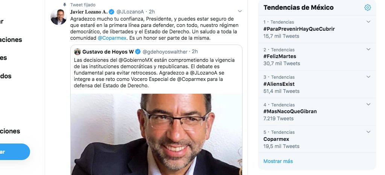The width and height of the screenshot is (385, 175).
Task: Expand options for #ParaPrevenirHayQueCubrir trend
Action: pos(368,22)
